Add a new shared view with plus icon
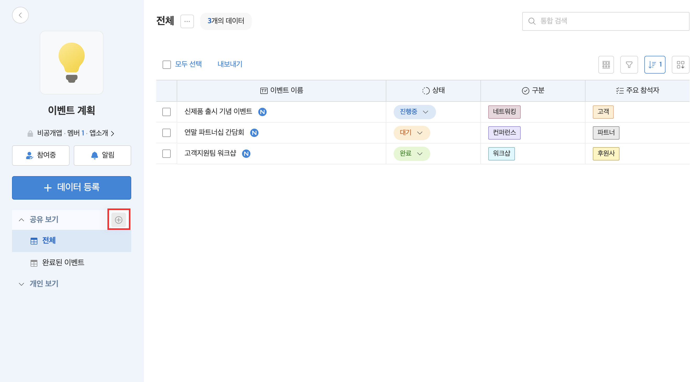The image size is (700, 382). [x=119, y=219]
